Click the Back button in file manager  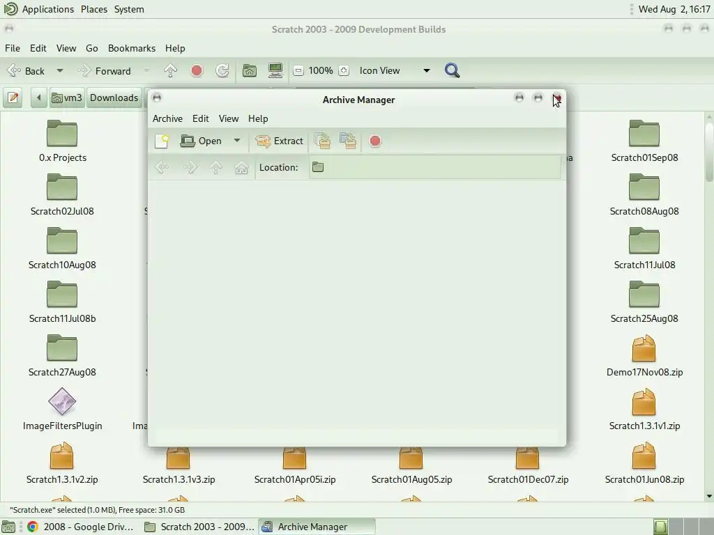pos(27,71)
